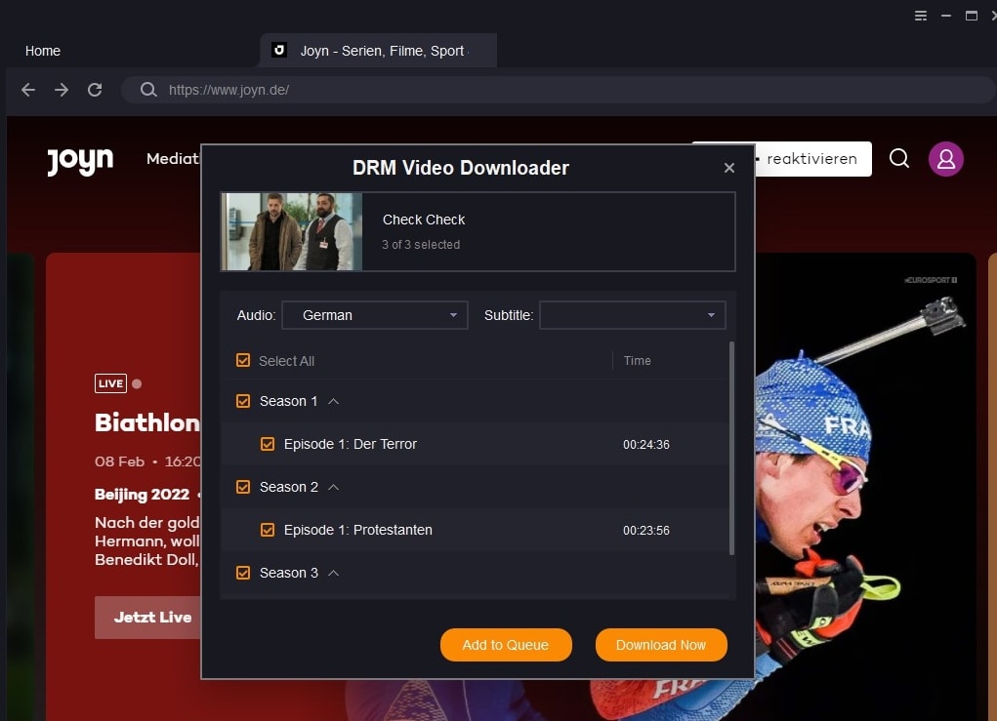Select the Joyn - Serien, Filme, Sport tab
The image size is (997, 721).
(x=378, y=50)
